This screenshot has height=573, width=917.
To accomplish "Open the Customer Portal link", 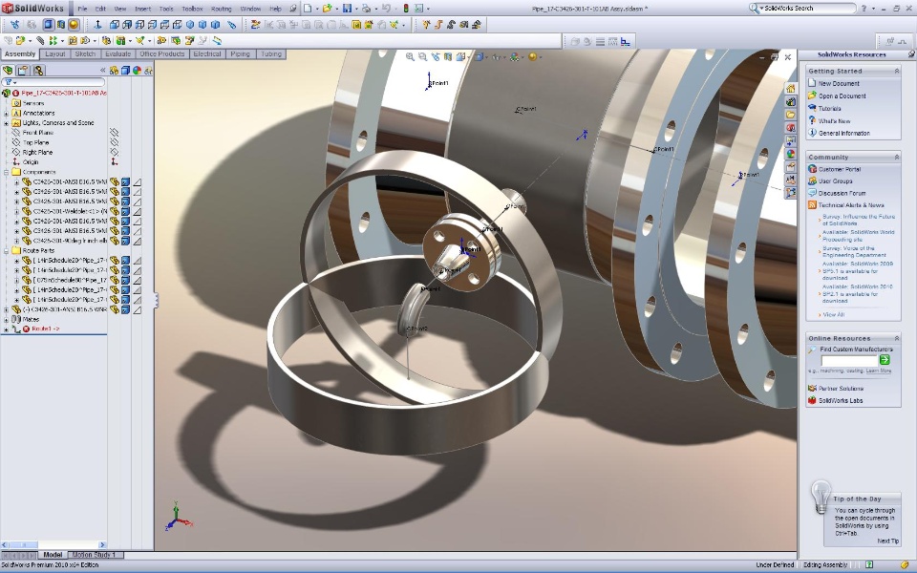I will pyautogui.click(x=840, y=169).
